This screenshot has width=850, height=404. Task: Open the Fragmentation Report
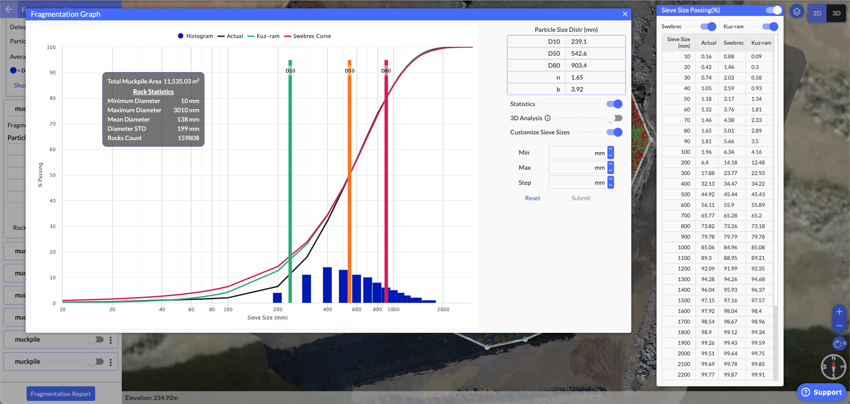[x=61, y=394]
